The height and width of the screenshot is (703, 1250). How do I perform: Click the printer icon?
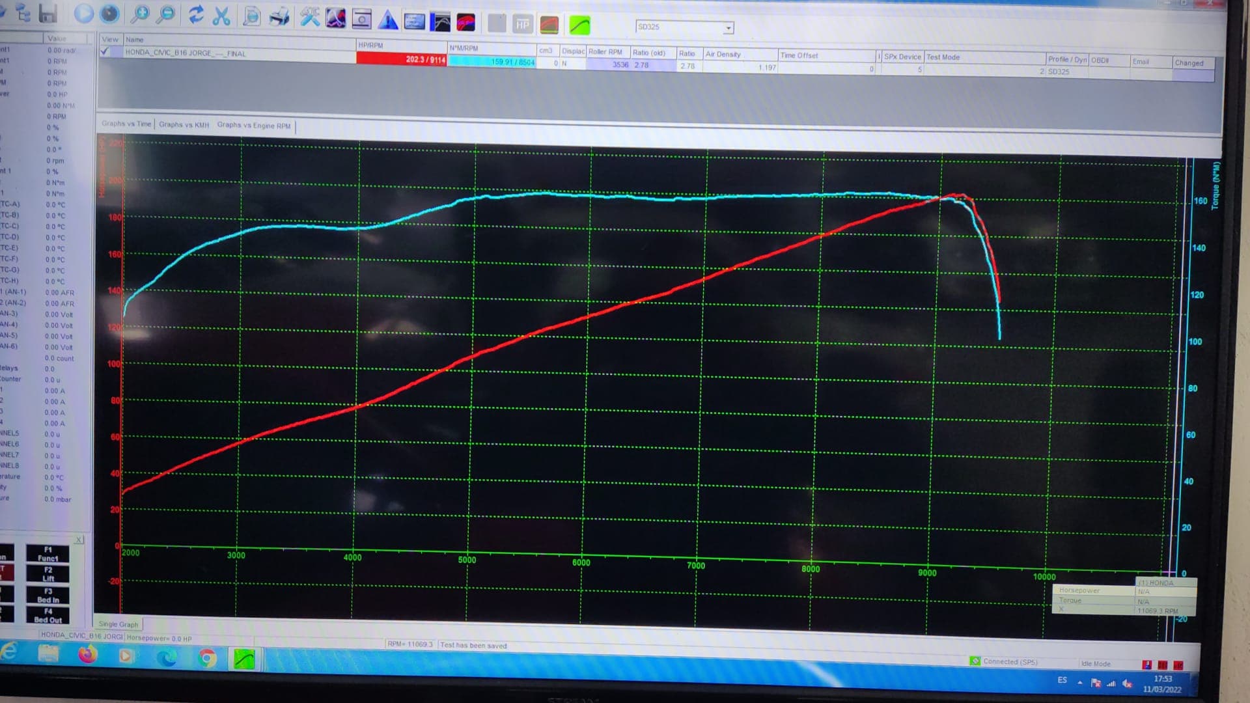click(x=279, y=17)
